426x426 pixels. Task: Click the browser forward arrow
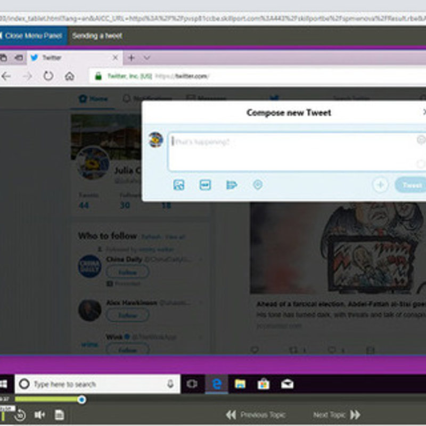(x=27, y=76)
